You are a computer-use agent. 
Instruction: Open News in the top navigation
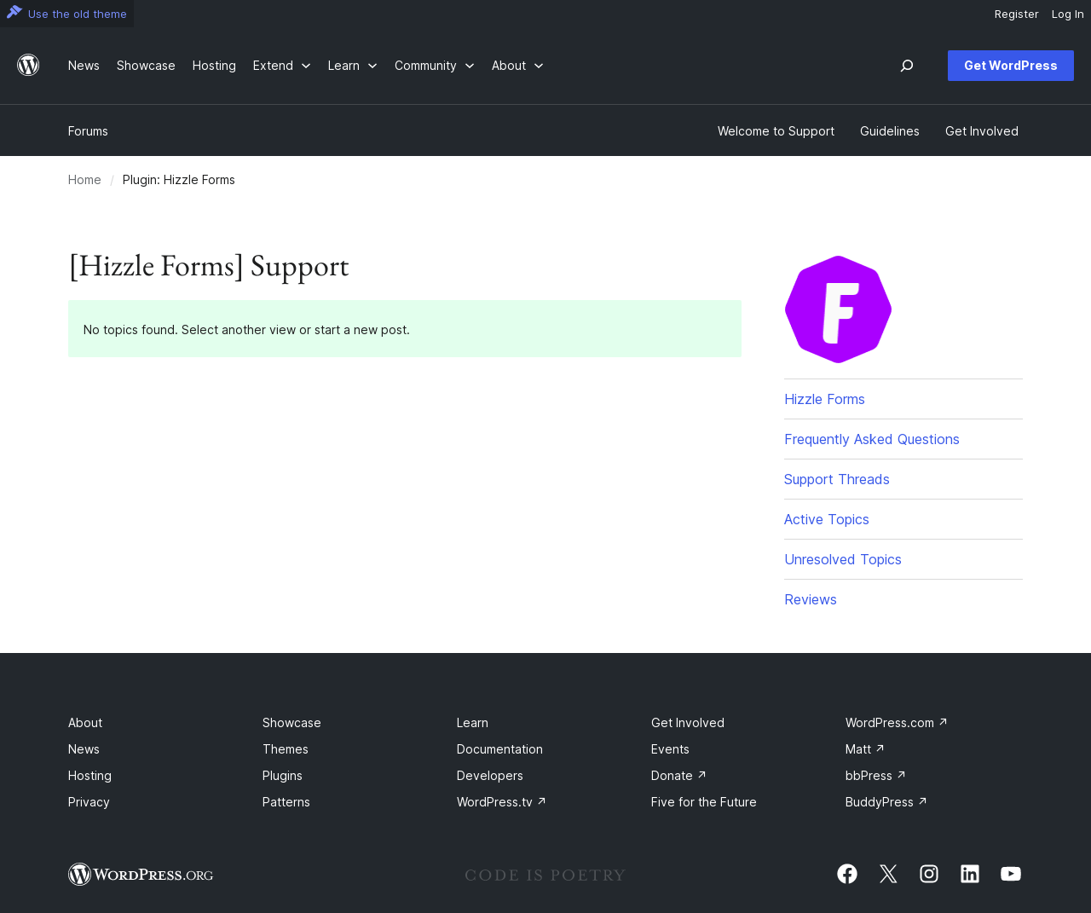pos(84,66)
